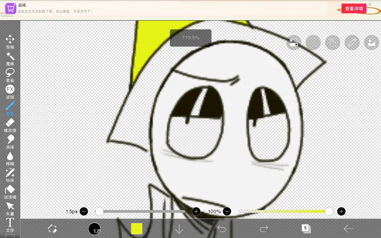Select the Special (特殊) pen tool
Viewport: 381px width, 238px height.
pos(10,175)
